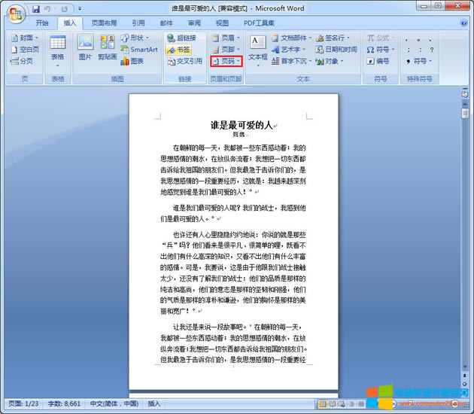
Task: Switch to the 页面布局 tab
Action: coord(104,23)
